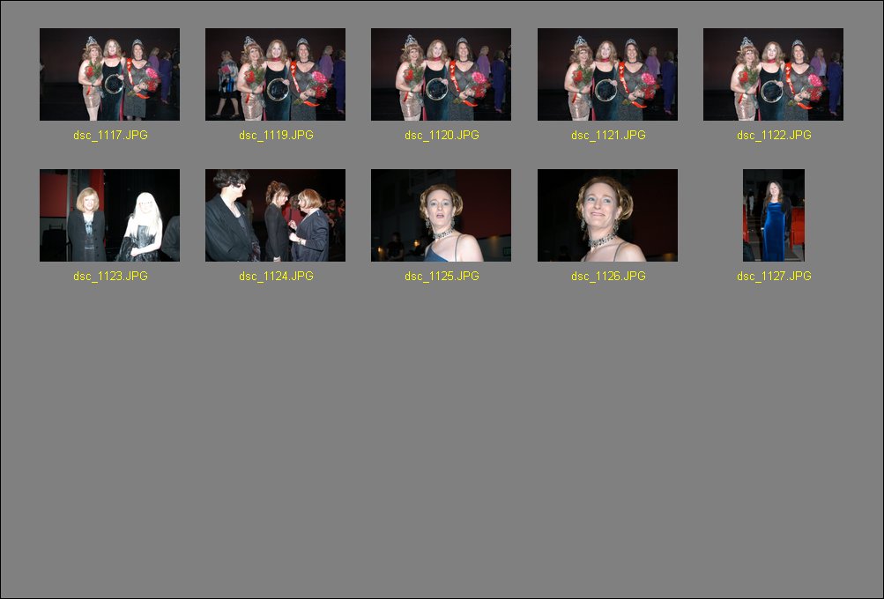
Task: Open thumbnail image for dsc_1120.JPG
Action: pos(441,74)
